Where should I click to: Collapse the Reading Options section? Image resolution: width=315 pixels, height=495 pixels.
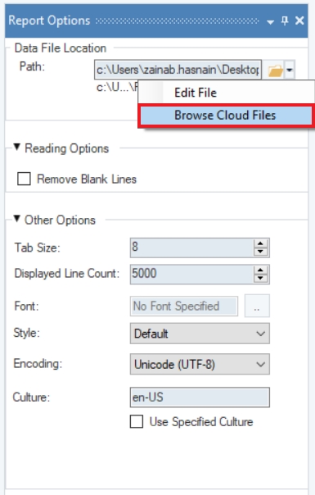17,148
